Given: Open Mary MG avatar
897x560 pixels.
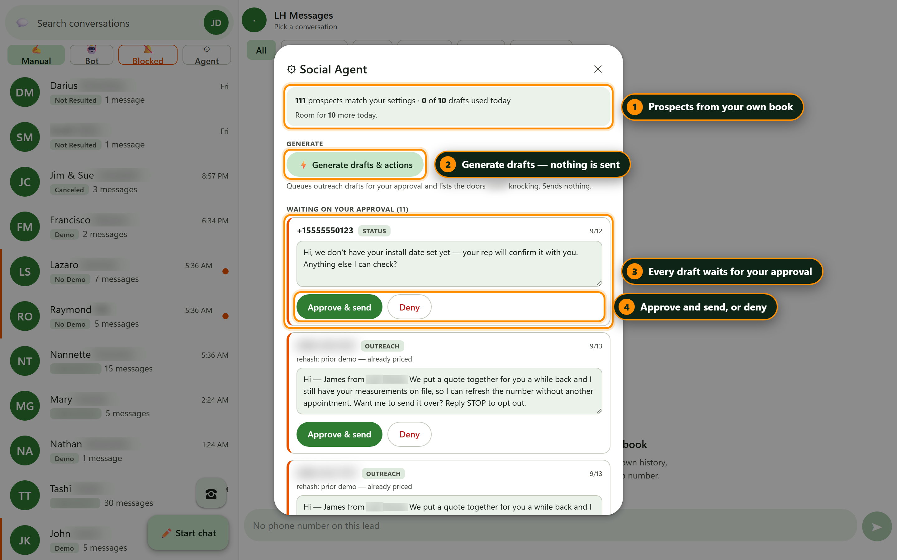Looking at the screenshot, I should click(25, 406).
